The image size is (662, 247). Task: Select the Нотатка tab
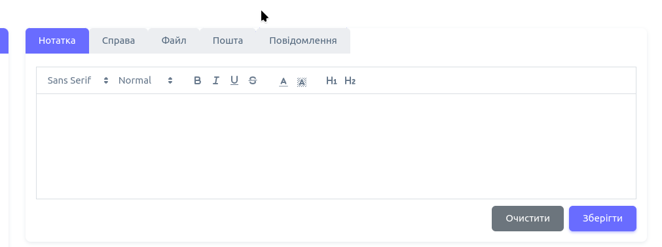pos(57,41)
